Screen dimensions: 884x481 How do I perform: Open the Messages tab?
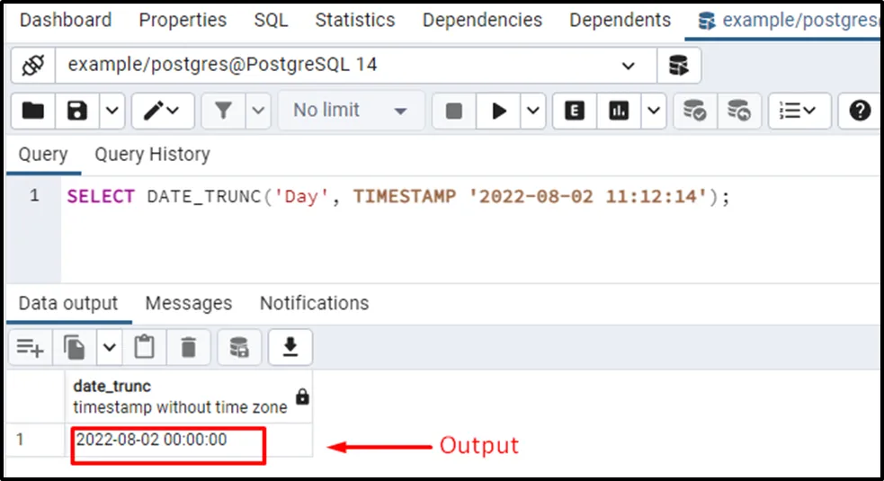tap(188, 304)
